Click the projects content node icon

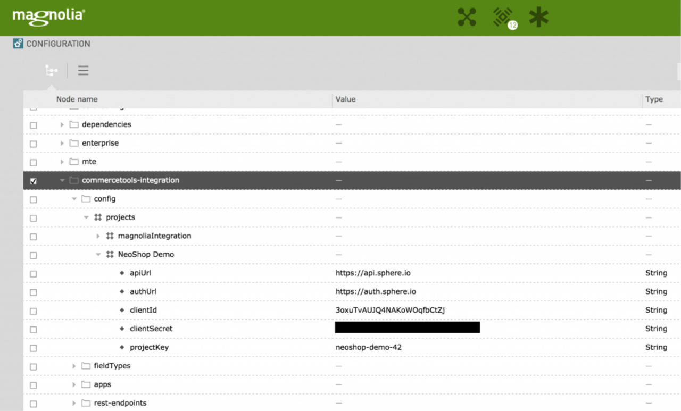click(98, 217)
